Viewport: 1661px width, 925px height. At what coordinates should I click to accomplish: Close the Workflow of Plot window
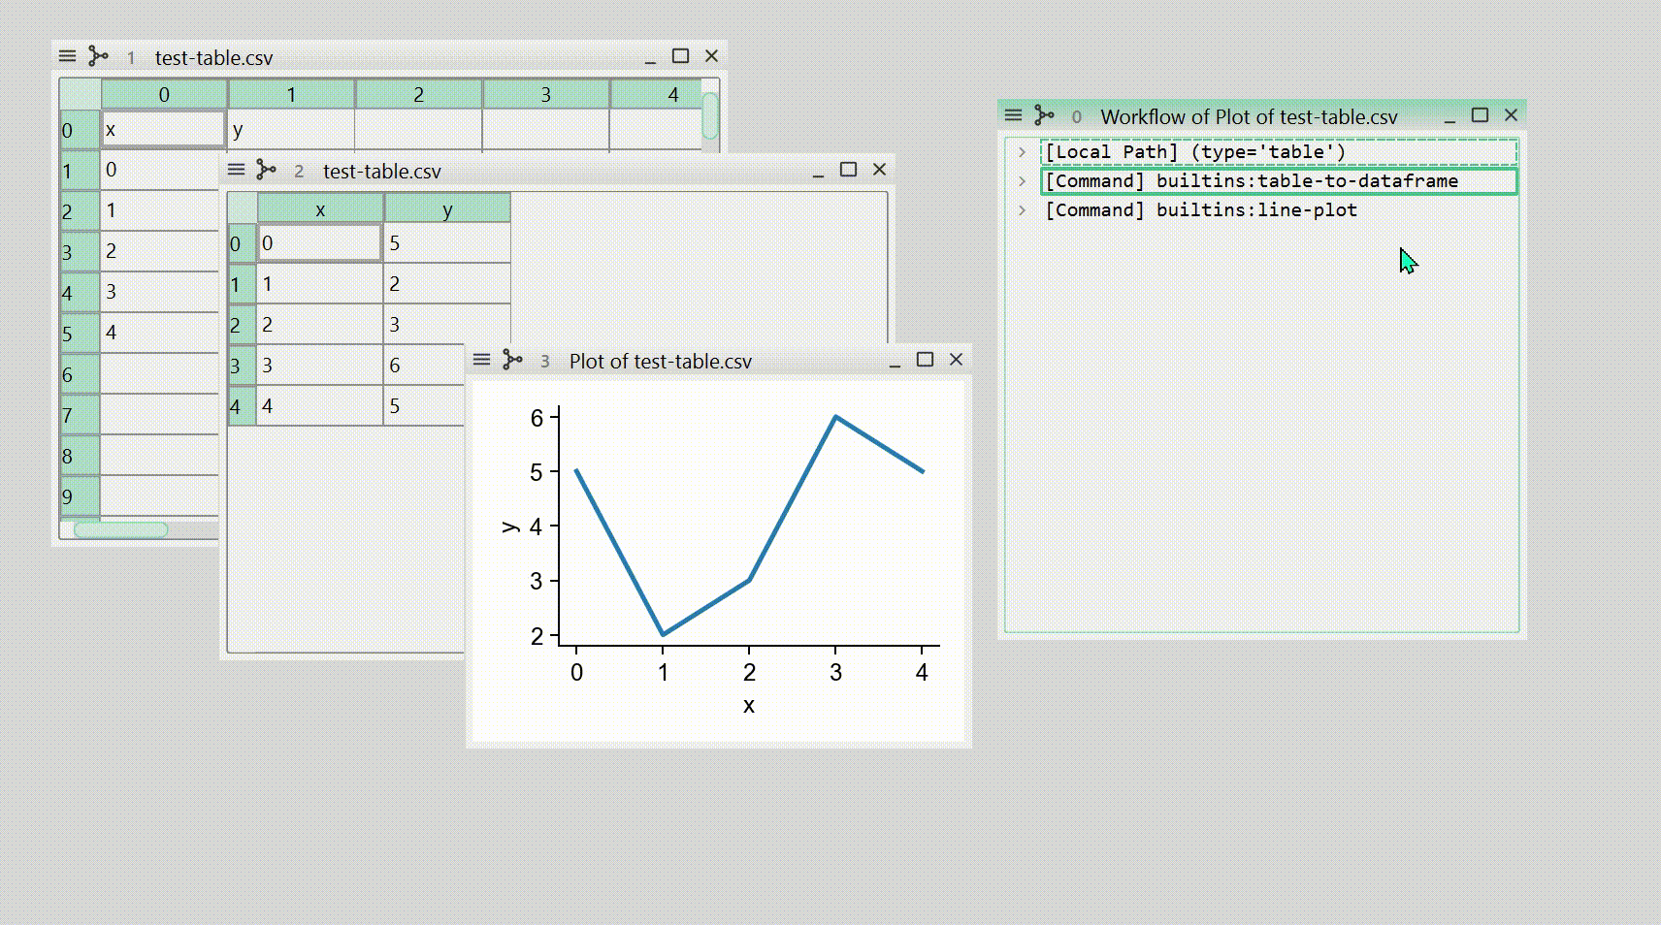(x=1511, y=115)
